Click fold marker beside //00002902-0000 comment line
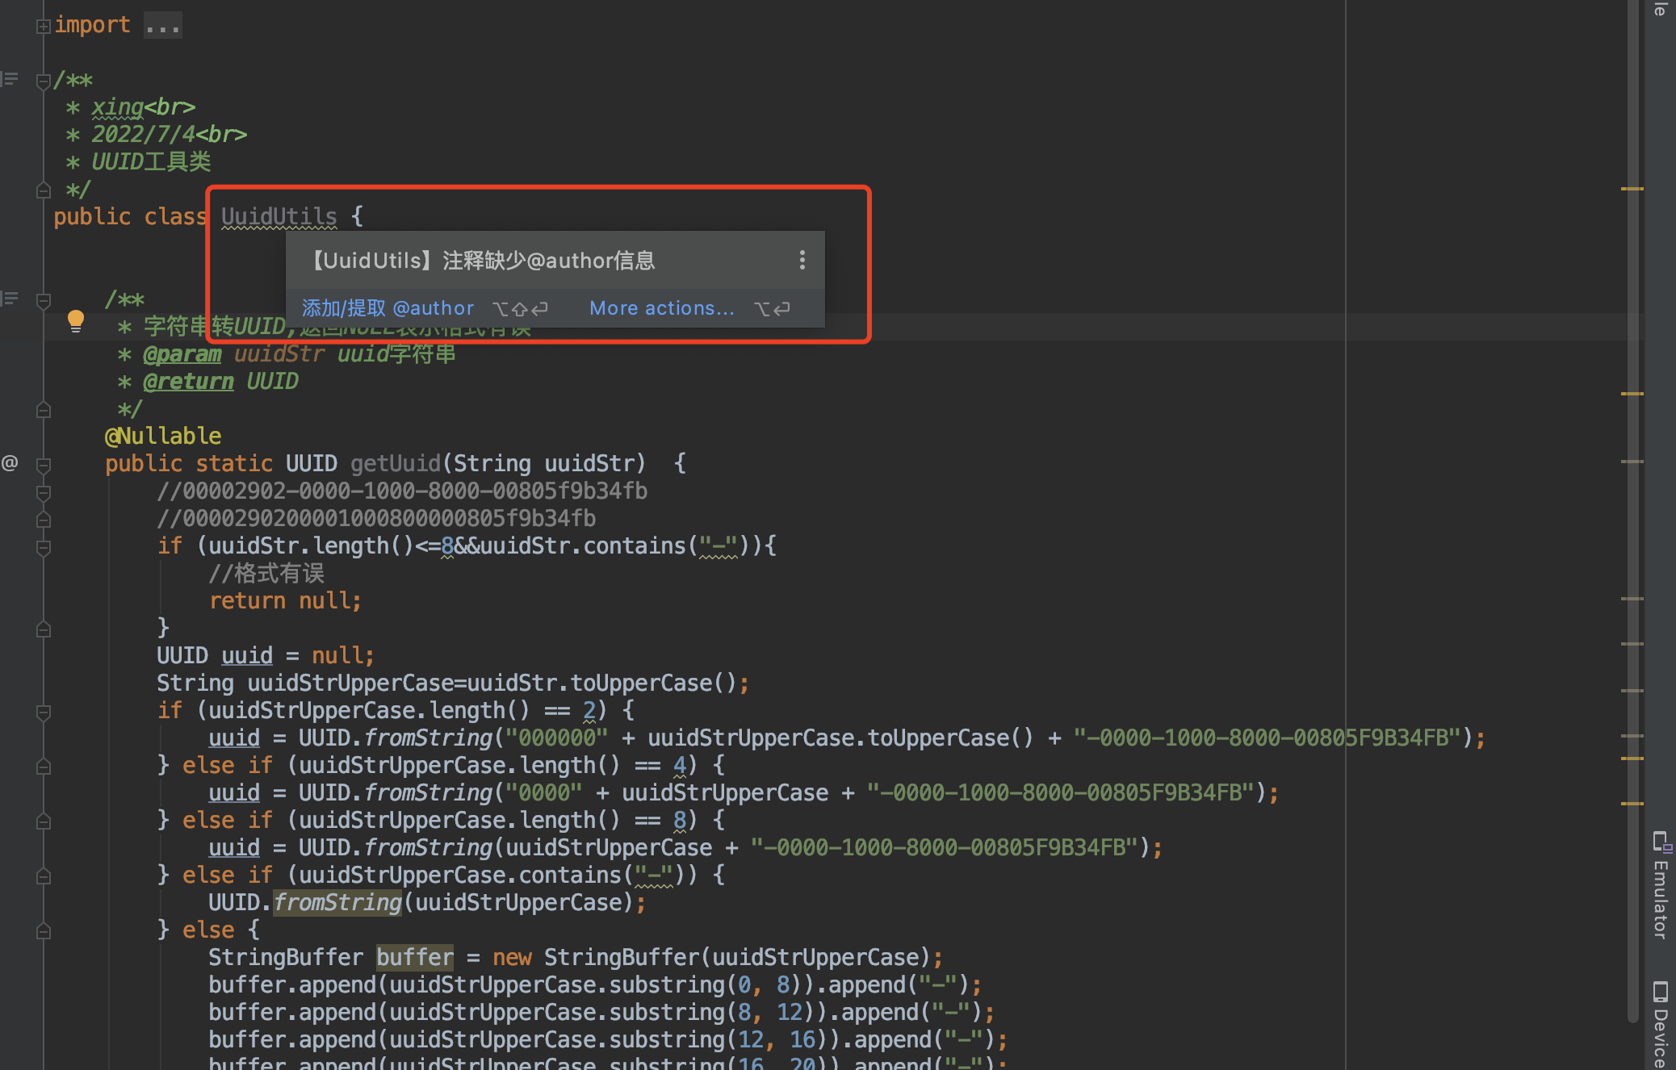Viewport: 1676px width, 1070px height. [44, 491]
